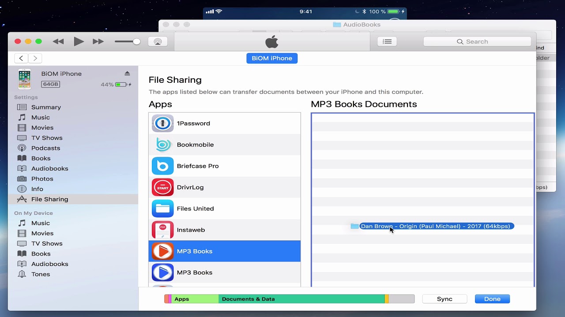Viewport: 565px width, 317px height.
Task: Select the Instaweb app
Action: [x=225, y=230]
